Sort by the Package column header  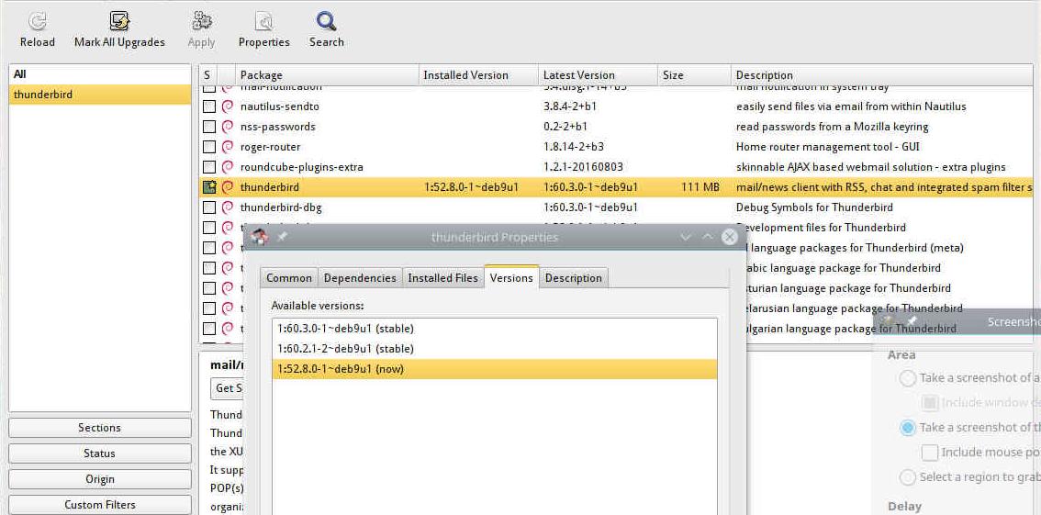click(328, 75)
